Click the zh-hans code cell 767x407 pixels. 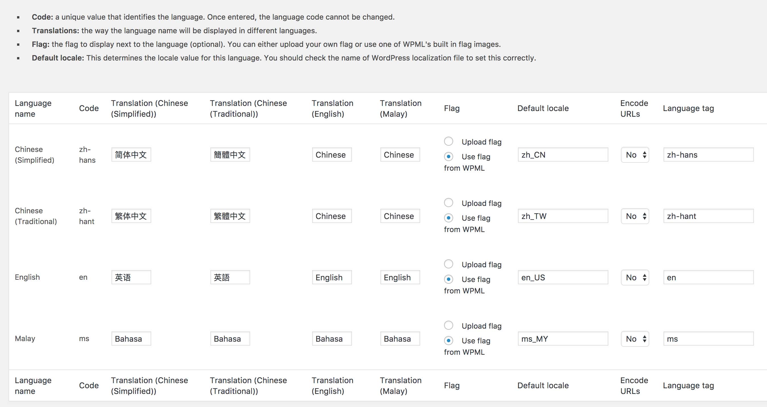click(x=87, y=155)
